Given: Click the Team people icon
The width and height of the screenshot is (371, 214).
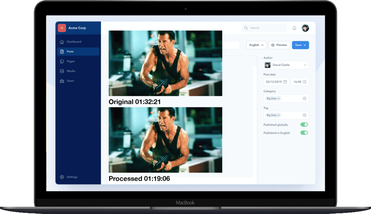Looking at the screenshot, I should pos(62,81).
